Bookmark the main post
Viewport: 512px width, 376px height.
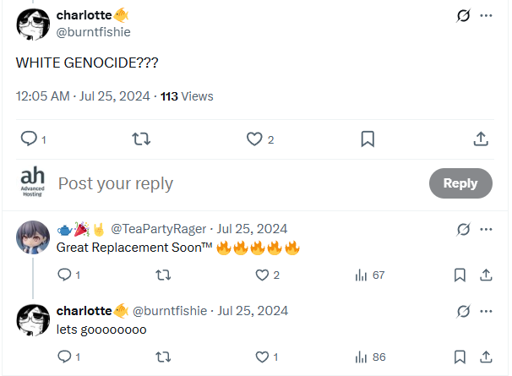(x=368, y=139)
